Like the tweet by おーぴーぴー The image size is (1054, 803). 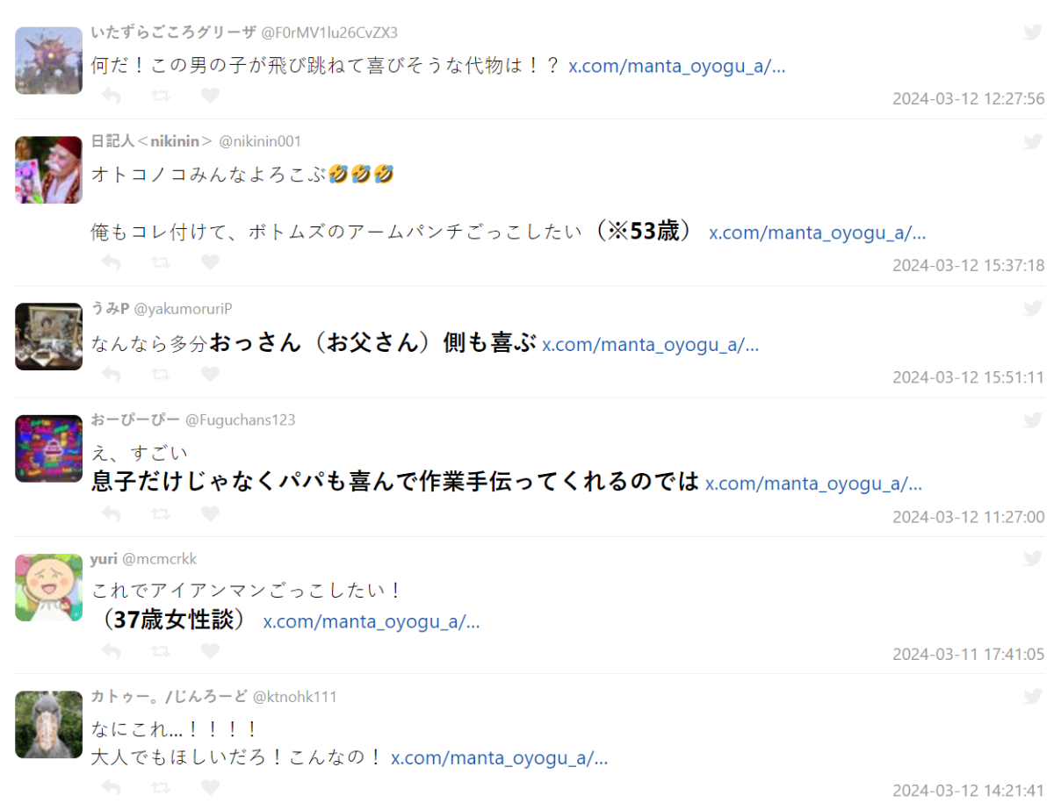coord(210,513)
